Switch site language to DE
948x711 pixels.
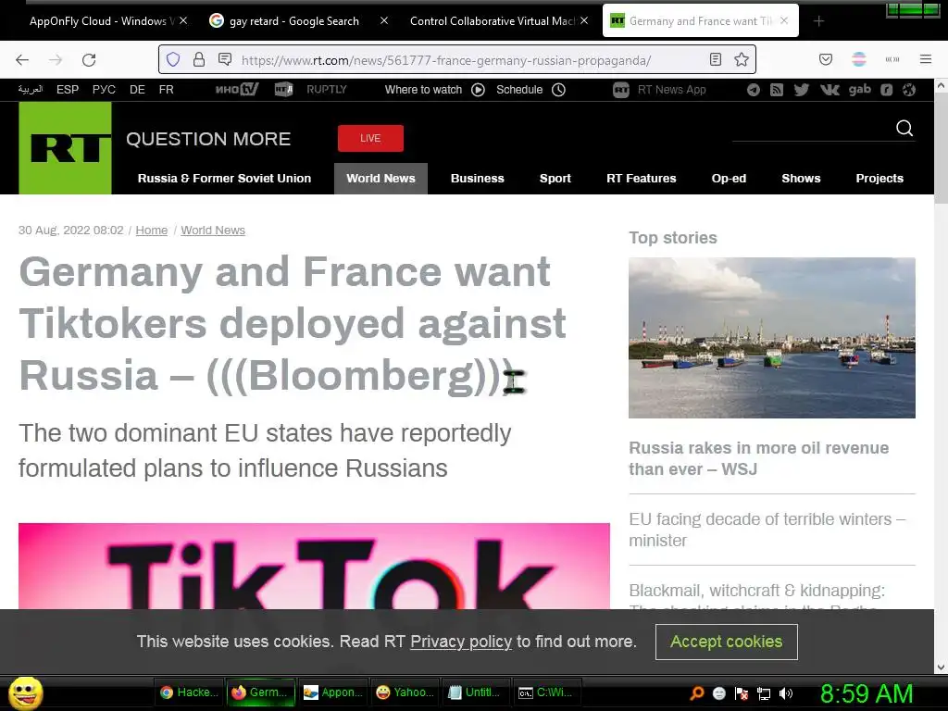tap(137, 90)
